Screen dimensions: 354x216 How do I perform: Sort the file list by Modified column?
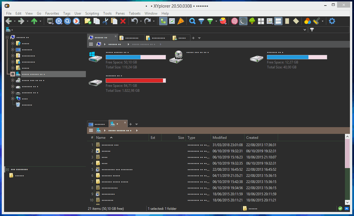[220, 138]
